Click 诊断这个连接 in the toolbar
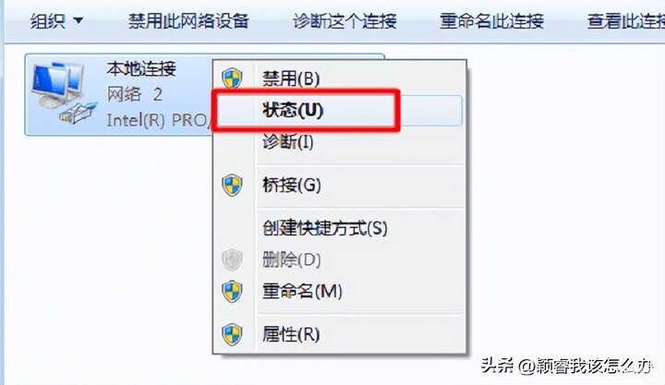This screenshot has height=385, width=665. click(345, 21)
